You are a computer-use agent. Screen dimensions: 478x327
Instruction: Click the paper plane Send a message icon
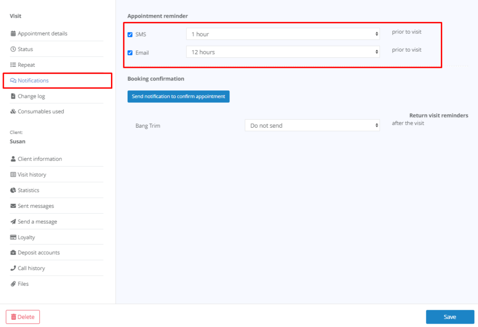tap(13, 222)
